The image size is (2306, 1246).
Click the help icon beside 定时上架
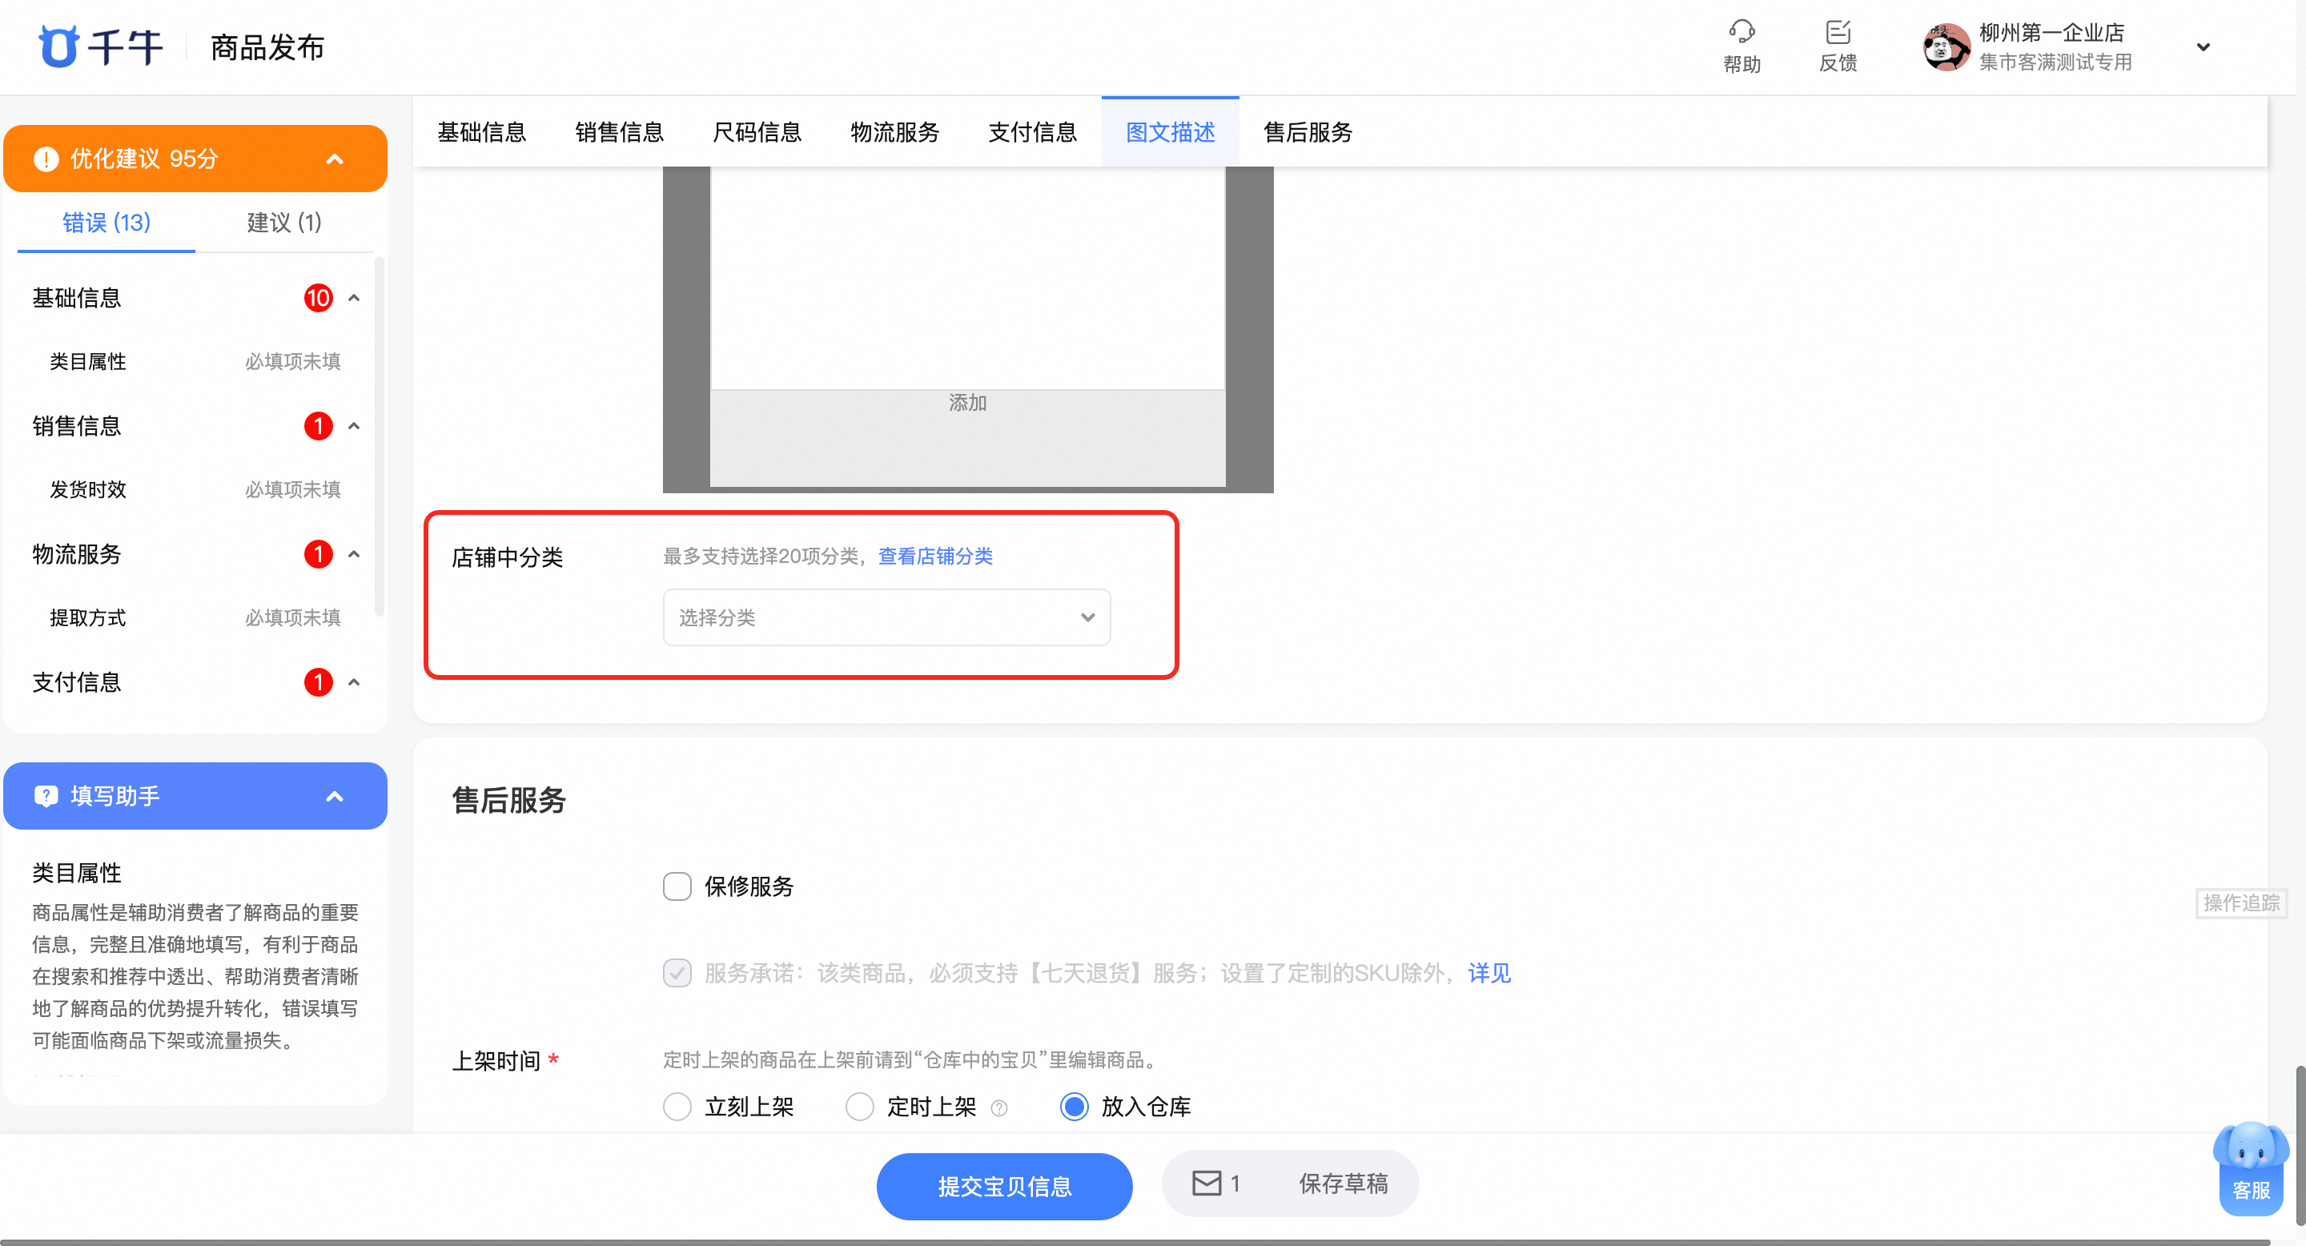[x=999, y=1108]
